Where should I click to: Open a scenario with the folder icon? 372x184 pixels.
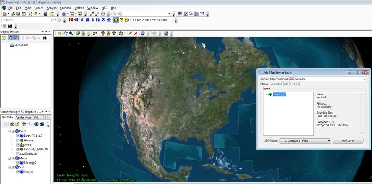pos(13,14)
